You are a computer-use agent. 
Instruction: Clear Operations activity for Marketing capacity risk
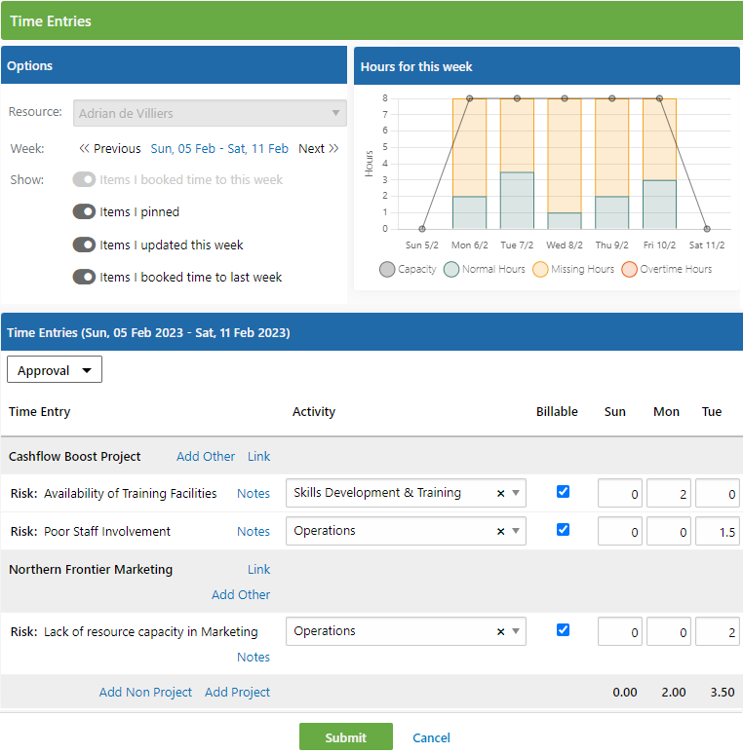click(x=500, y=632)
